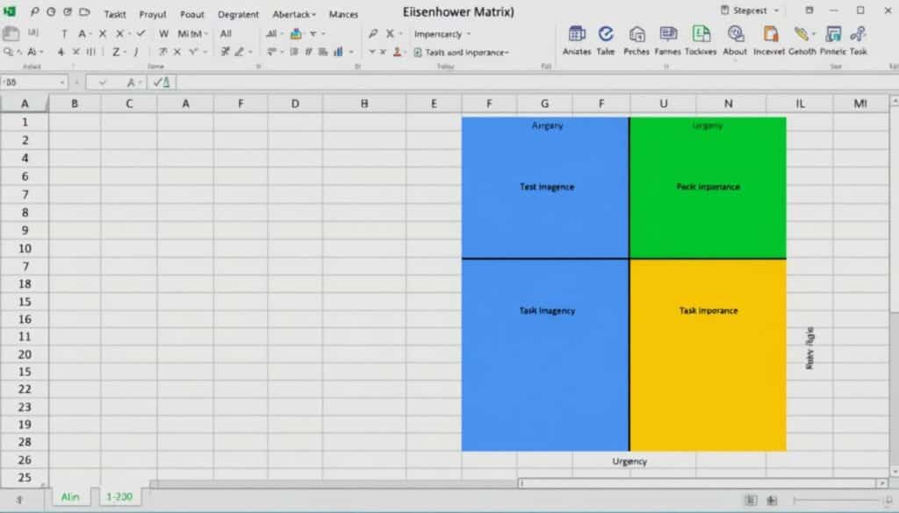Screen dimensions: 899x513
Task: Click the red underlined font color icon
Action: pyautogui.click(x=397, y=52)
